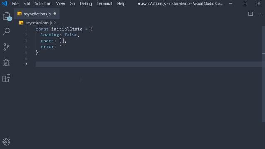Open the View menu
Viewport: 265px width, 149px height.
coord(60,4)
